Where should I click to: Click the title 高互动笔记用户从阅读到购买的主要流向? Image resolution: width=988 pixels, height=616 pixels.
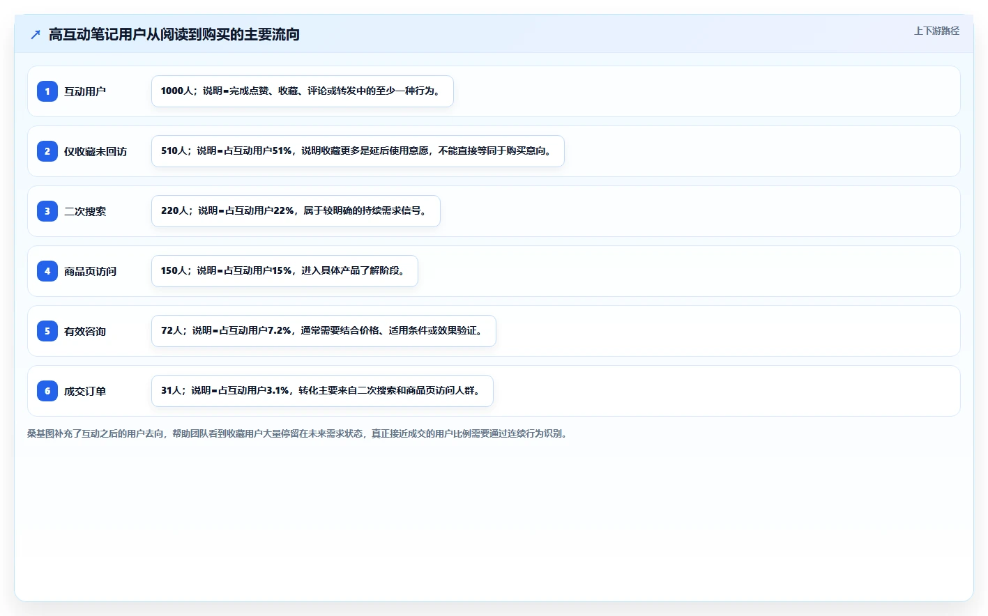(x=174, y=34)
